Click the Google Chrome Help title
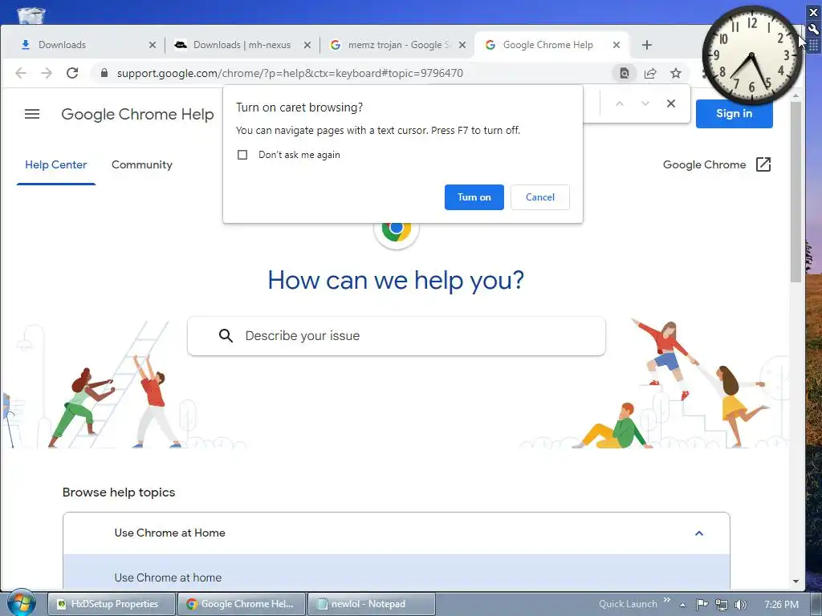This screenshot has height=616, width=822. click(137, 114)
